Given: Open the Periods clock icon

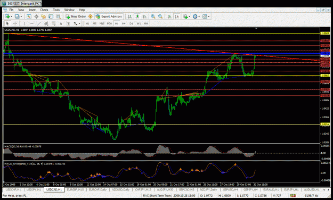Looking at the screenshot, I should coord(195,16).
